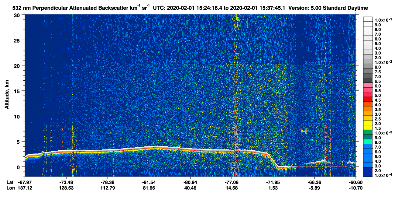The width and height of the screenshot is (395, 203).
Task: Click latitude value "-66.36"
Action: pyautogui.click(x=314, y=182)
